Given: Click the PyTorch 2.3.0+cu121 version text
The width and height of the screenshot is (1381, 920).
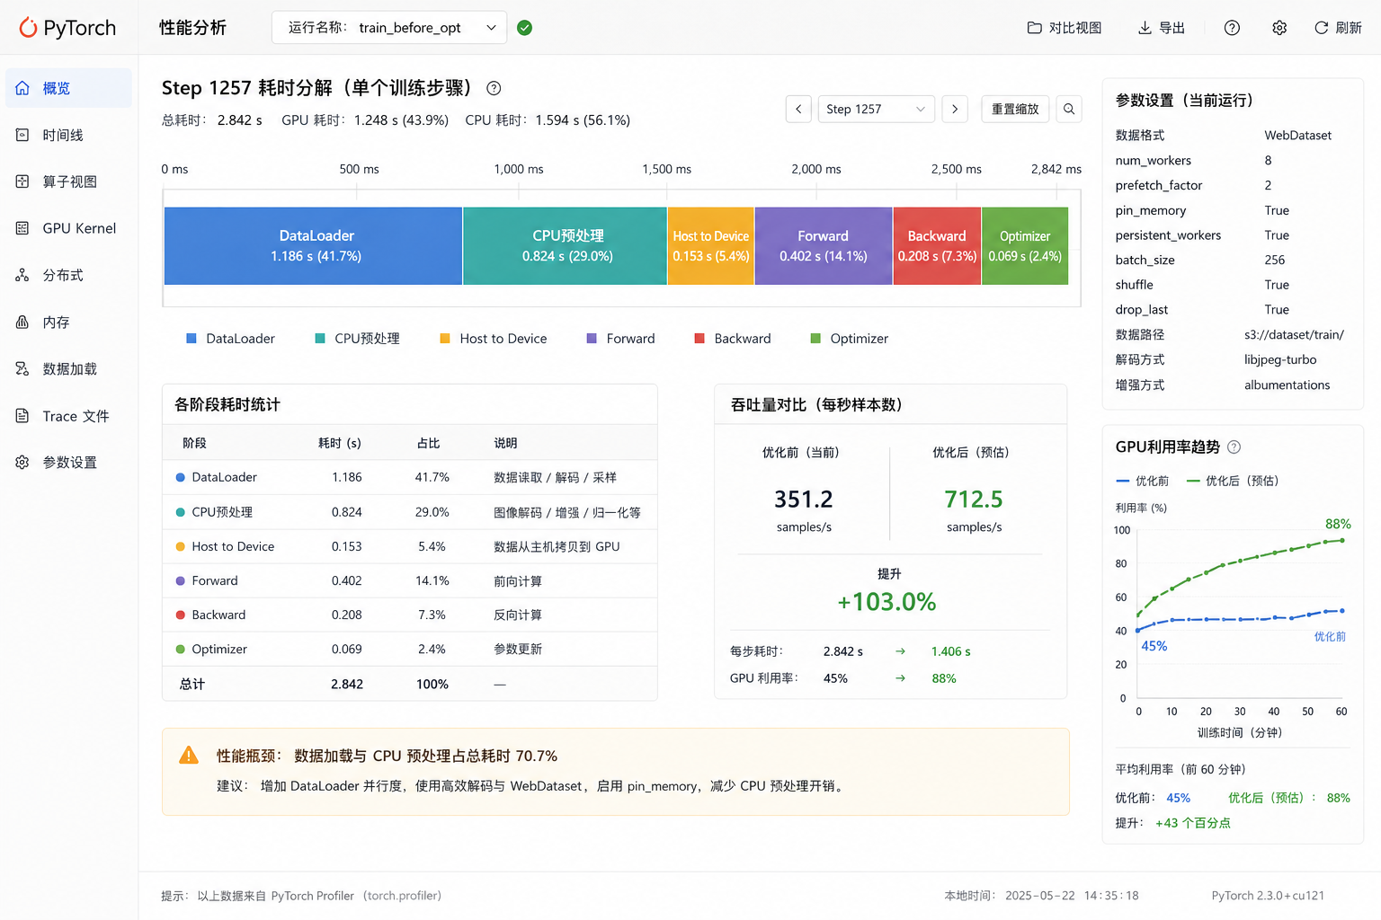Looking at the screenshot, I should pos(1268,896).
